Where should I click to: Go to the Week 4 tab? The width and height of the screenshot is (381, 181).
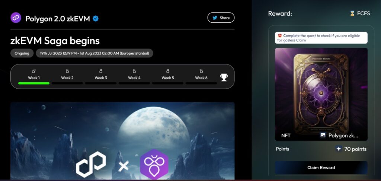[x=134, y=76]
